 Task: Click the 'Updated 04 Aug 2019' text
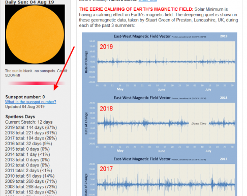(25, 107)
